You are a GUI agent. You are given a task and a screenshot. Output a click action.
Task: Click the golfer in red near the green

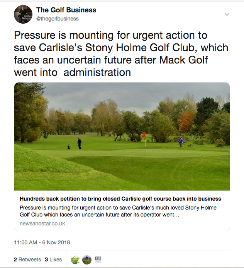point(181,141)
